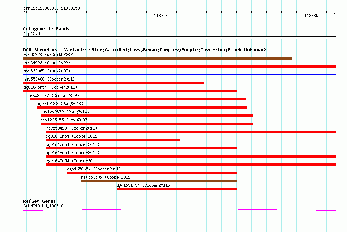This screenshot has width=347, height=232.
Task: Click the 11338k ruler tick label
Action: pos(311,16)
